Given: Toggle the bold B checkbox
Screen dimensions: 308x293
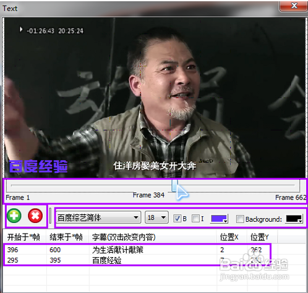Looking at the screenshot, I should pyautogui.click(x=178, y=219).
